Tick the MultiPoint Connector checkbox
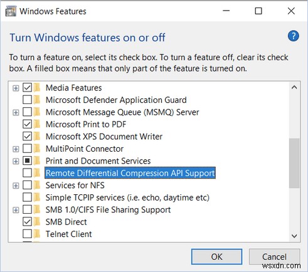Viewport: 308px width, 272px height. [27, 149]
